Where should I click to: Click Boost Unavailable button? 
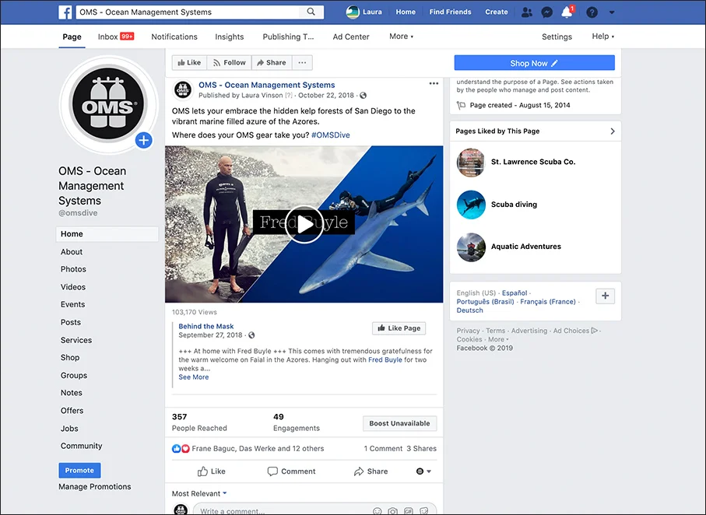point(399,423)
